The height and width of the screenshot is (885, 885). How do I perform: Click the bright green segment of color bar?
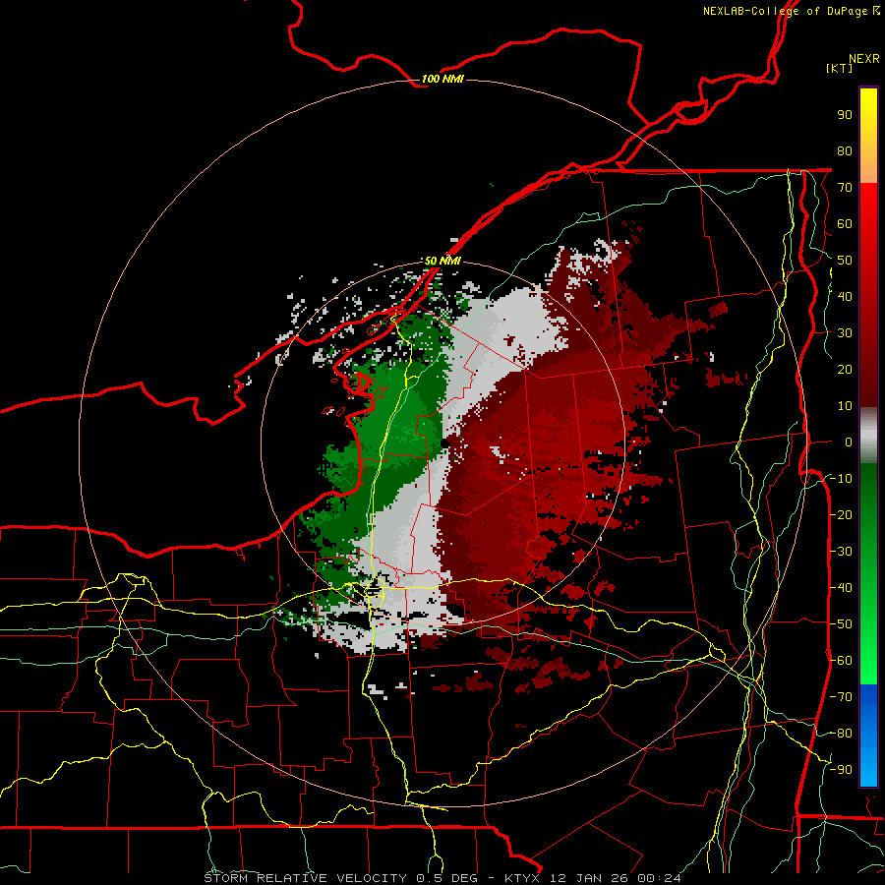click(868, 649)
